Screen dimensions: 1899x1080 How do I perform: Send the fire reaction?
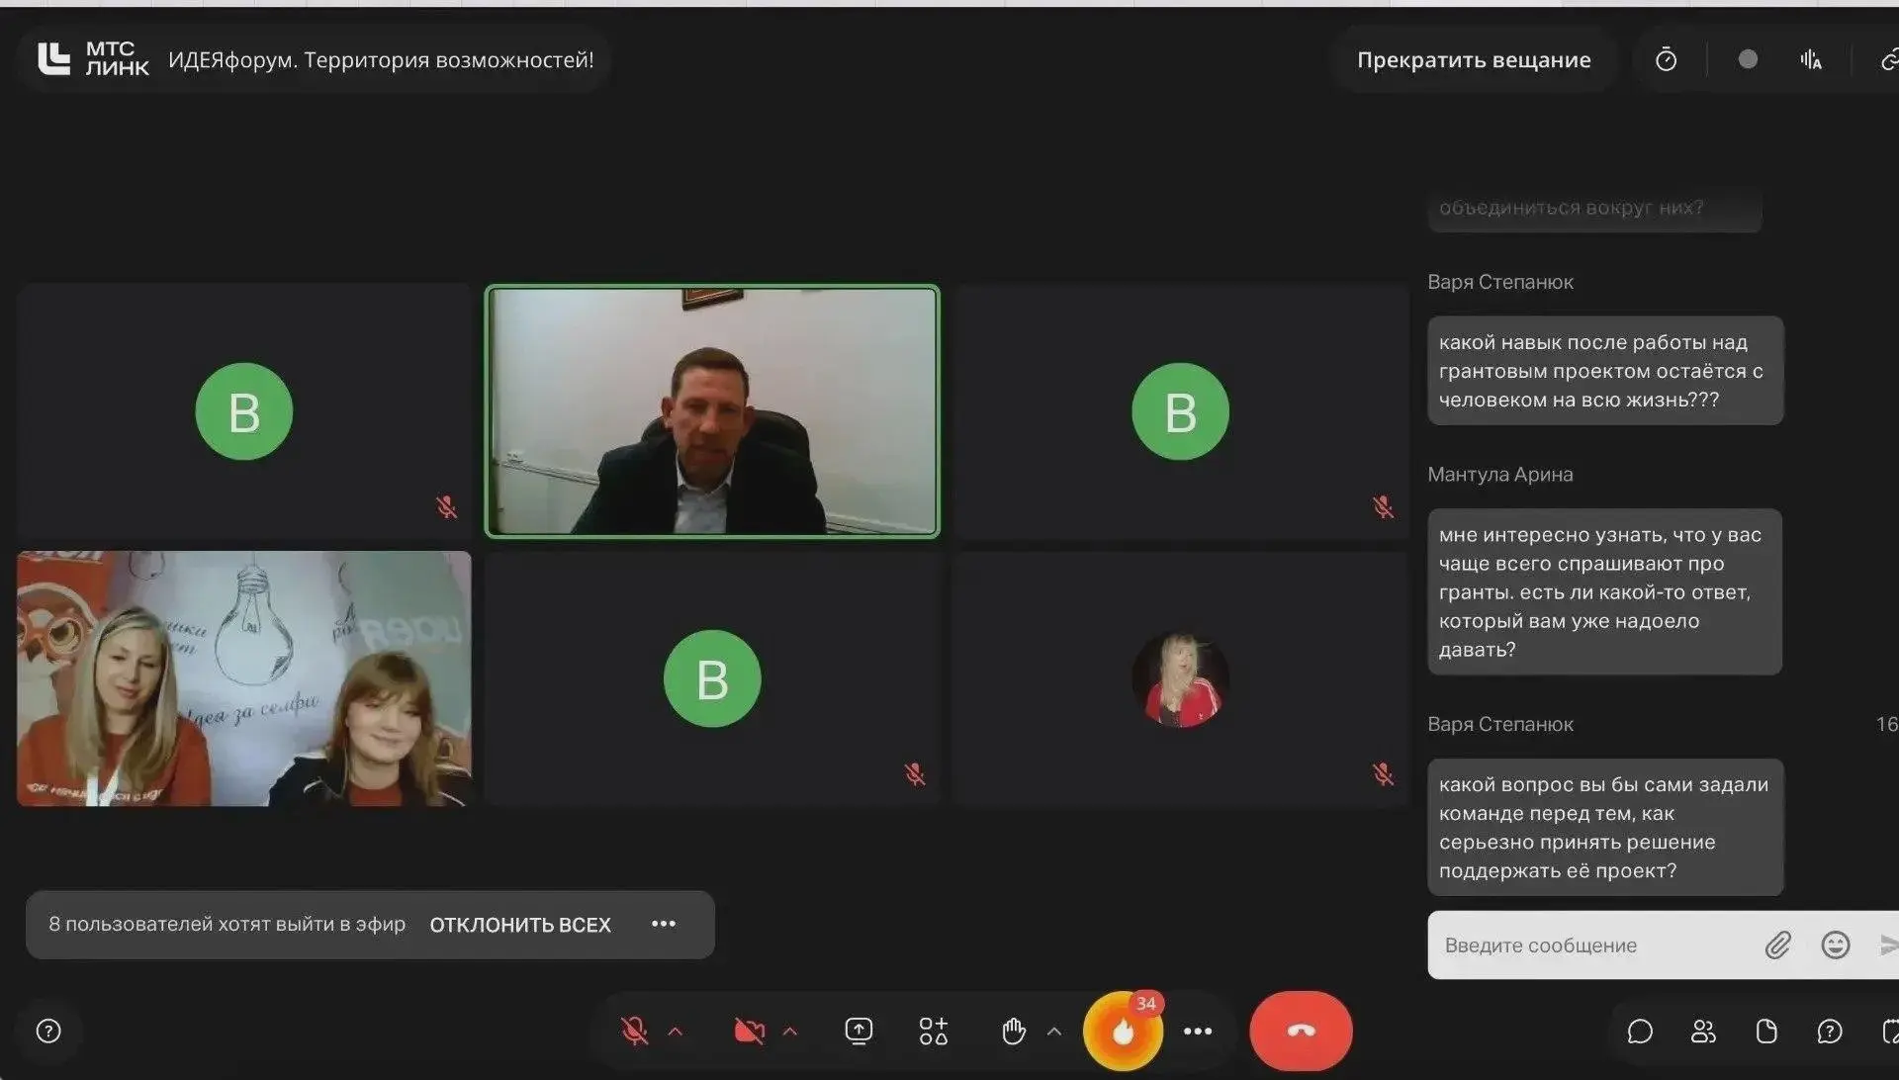point(1123,1032)
